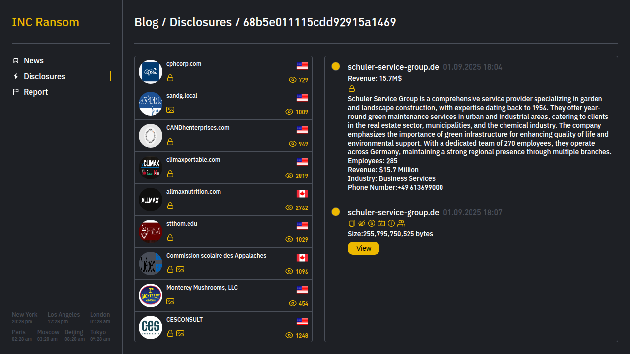Screen dimensions: 630x354
Task: Click the eye views icon showing 1009
Action: coord(289,112)
